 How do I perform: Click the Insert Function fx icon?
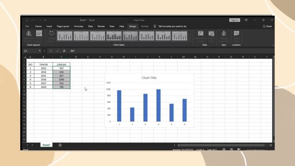point(64,51)
